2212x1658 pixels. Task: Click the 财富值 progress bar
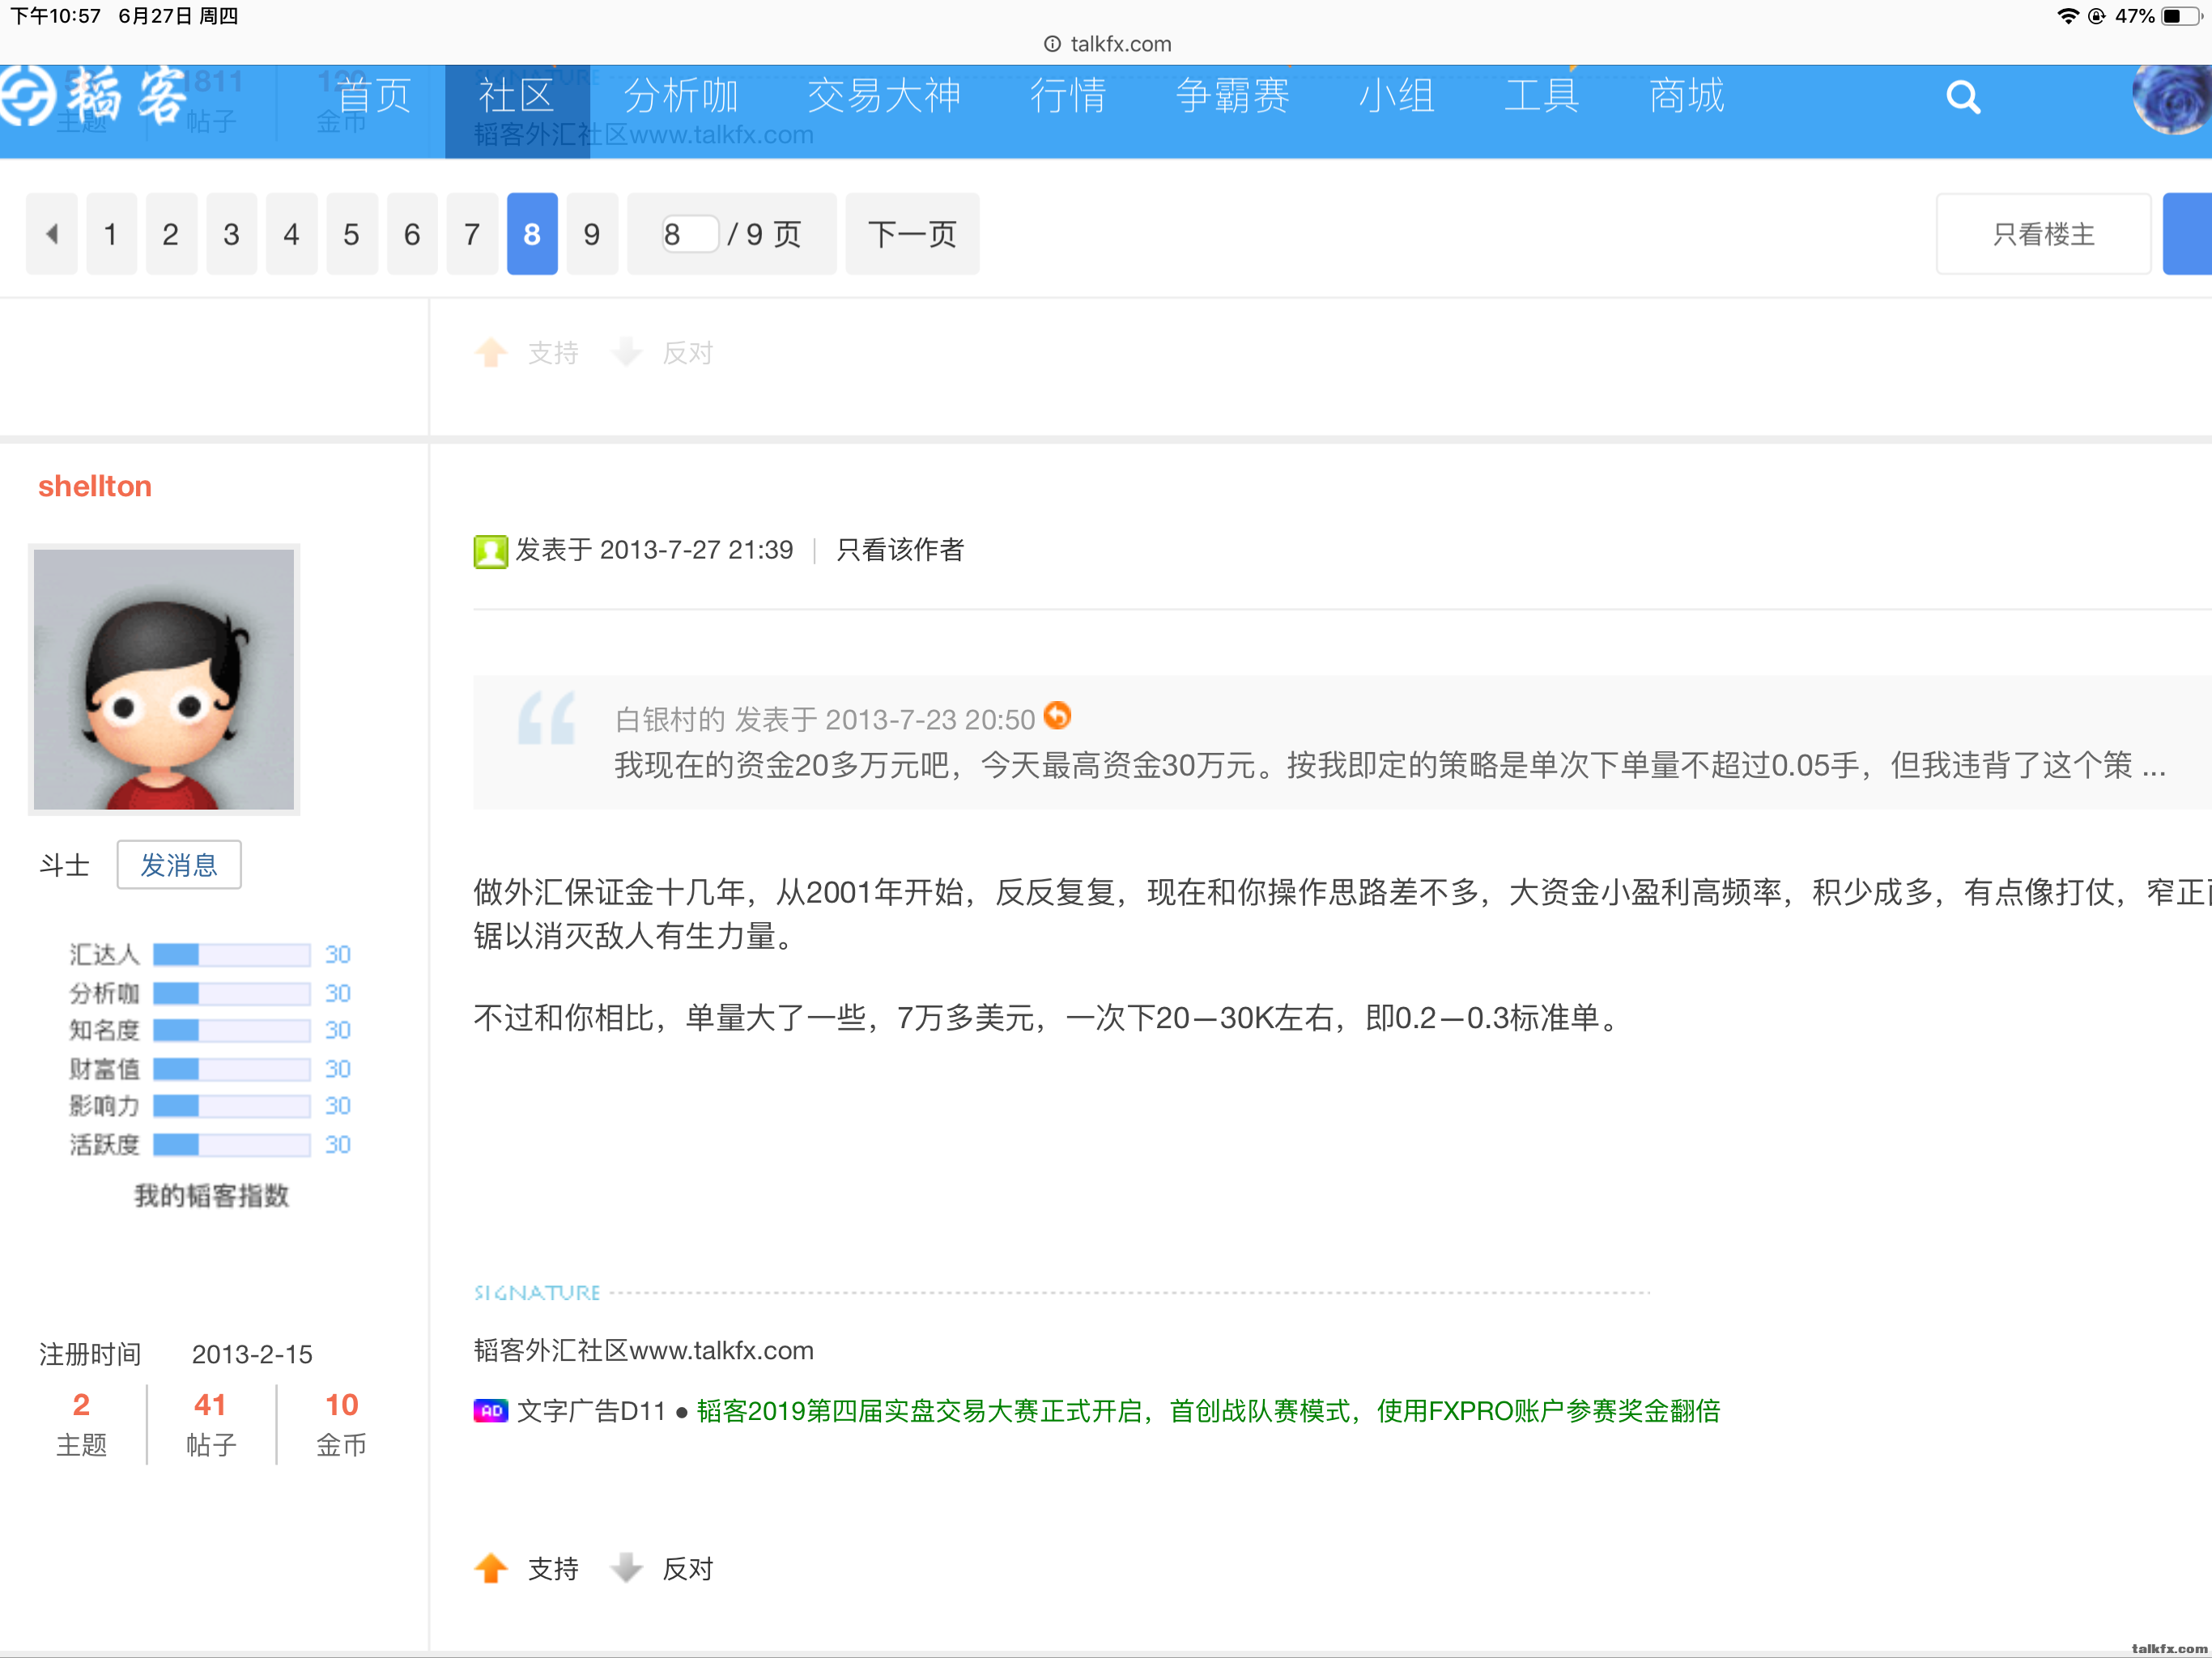[x=231, y=1069]
